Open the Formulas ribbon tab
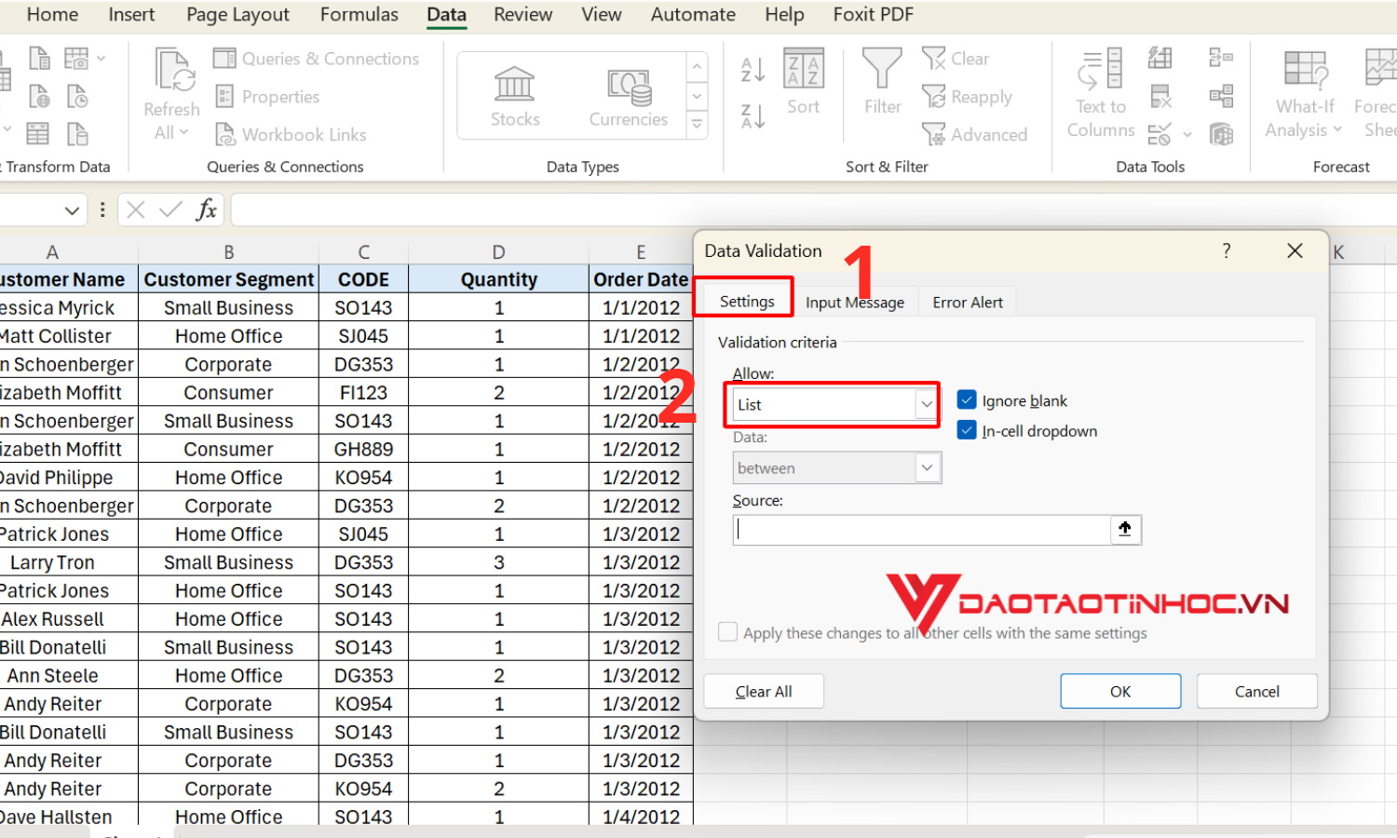1397x838 pixels. (x=359, y=15)
